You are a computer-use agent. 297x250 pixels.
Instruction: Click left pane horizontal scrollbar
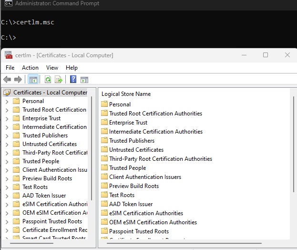click(31, 243)
